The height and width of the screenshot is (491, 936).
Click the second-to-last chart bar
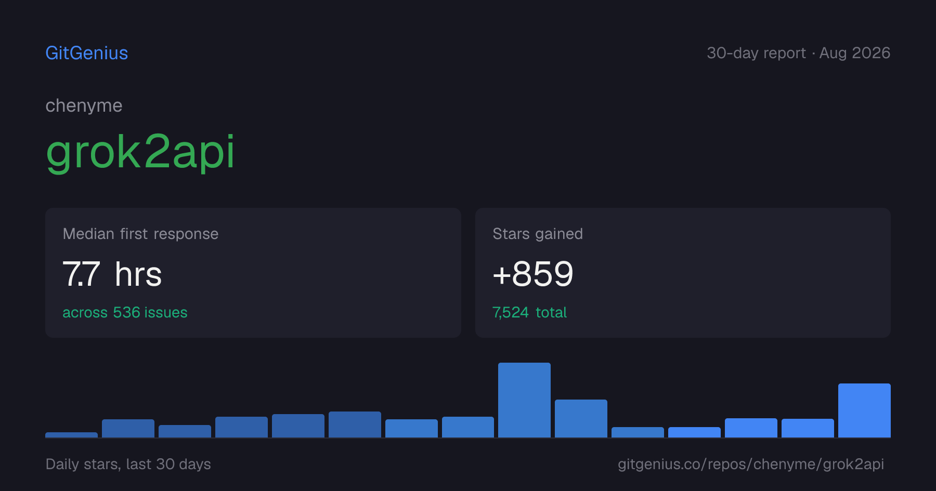[x=808, y=428]
